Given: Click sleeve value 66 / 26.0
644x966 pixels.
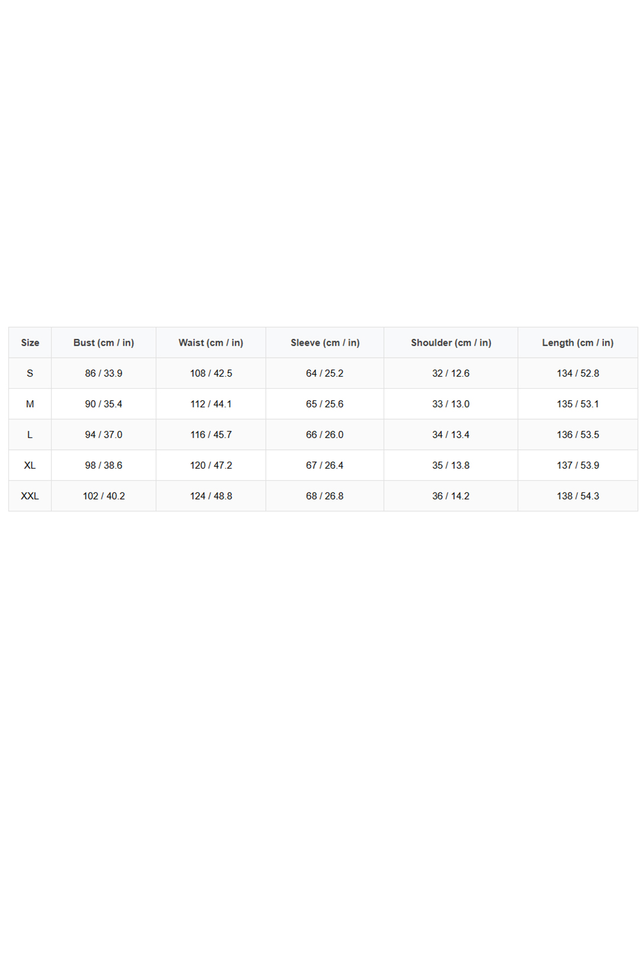Looking at the screenshot, I should point(325,435).
